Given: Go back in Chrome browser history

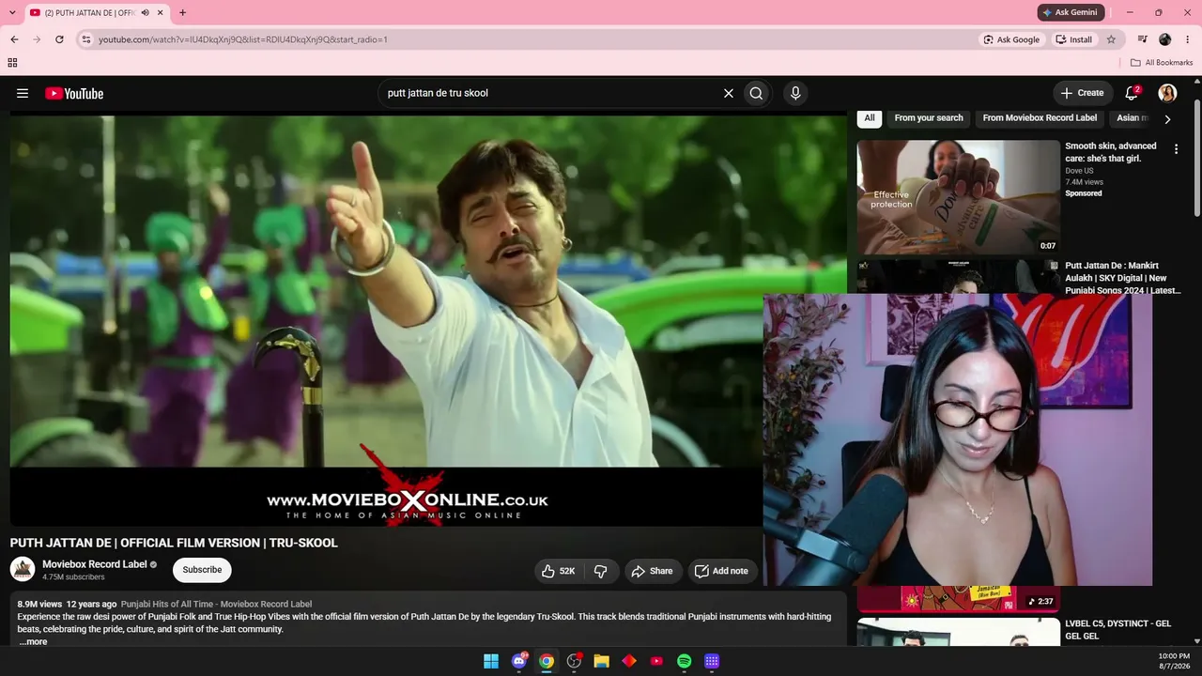Looking at the screenshot, I should (14, 39).
